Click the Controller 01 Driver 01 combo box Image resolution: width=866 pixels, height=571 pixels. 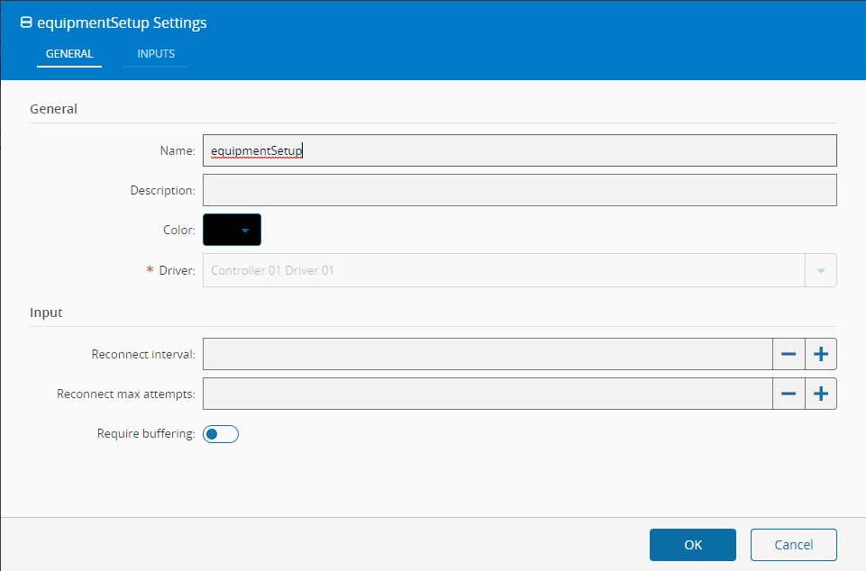click(503, 270)
